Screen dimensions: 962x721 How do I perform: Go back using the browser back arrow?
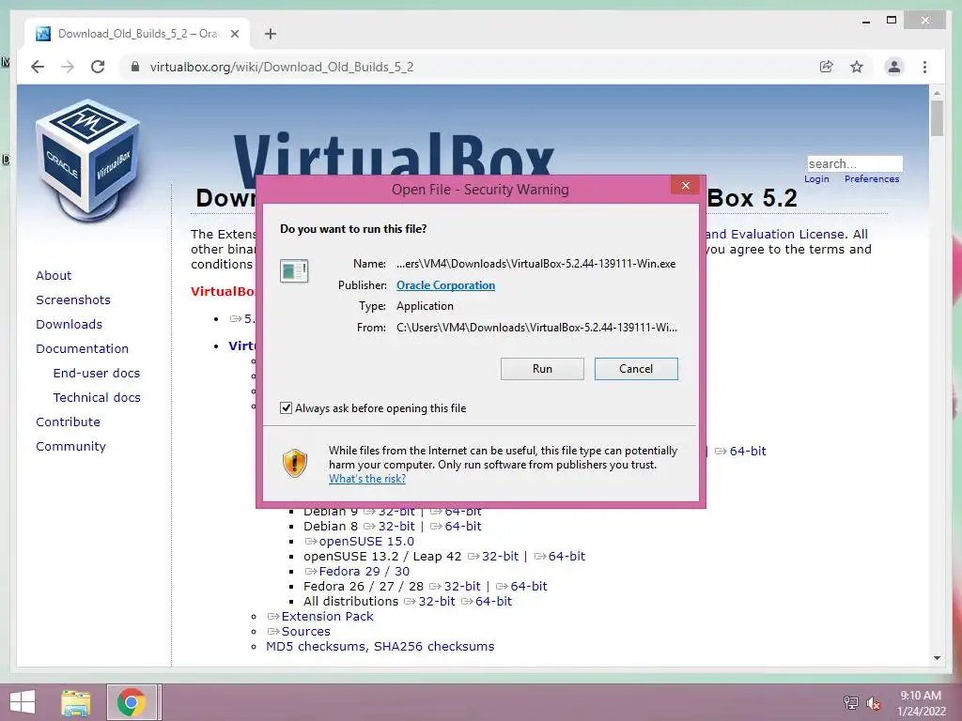click(x=38, y=67)
